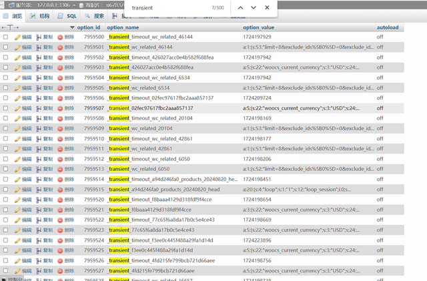Screen dimensions: 427x281
Task: Click the copy icon for row 7959510
Action: point(39,139)
